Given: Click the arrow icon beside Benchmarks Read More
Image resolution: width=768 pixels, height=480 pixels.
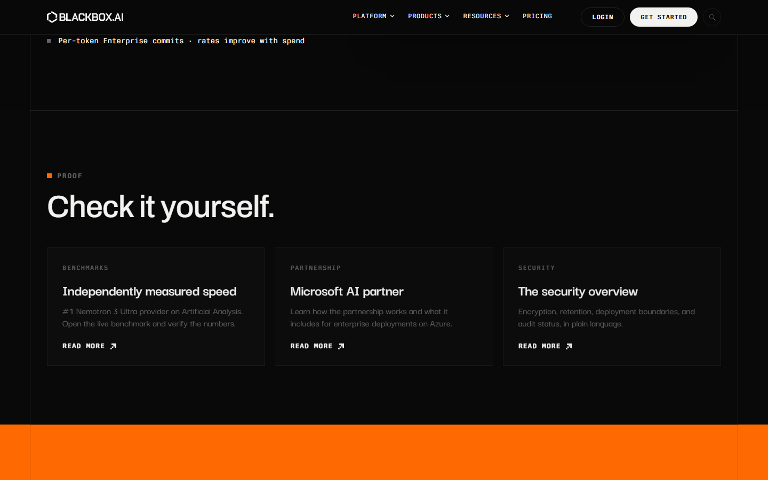Looking at the screenshot, I should pos(113,346).
